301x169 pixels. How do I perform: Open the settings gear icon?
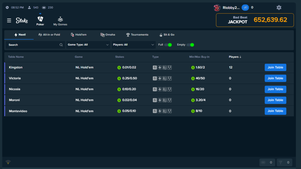click(279, 8)
